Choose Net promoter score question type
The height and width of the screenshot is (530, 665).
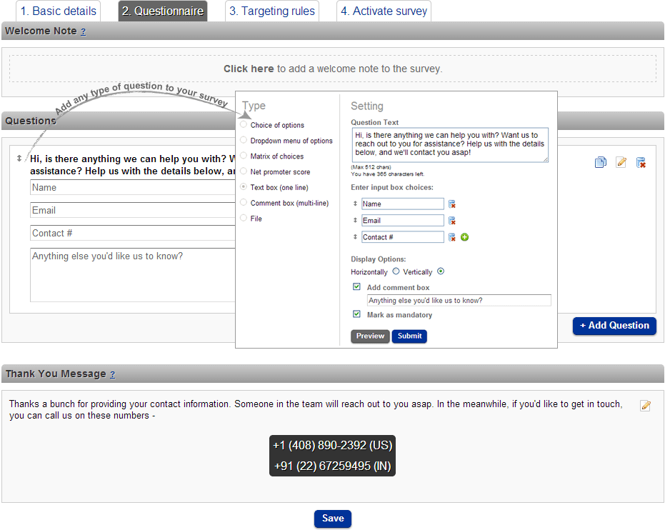(244, 171)
